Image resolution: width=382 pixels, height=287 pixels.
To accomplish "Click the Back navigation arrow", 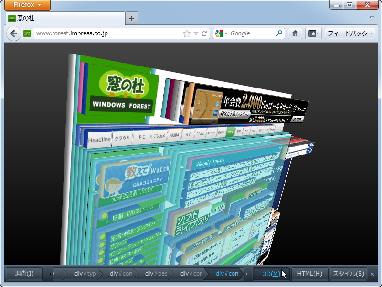I will tap(14, 33).
